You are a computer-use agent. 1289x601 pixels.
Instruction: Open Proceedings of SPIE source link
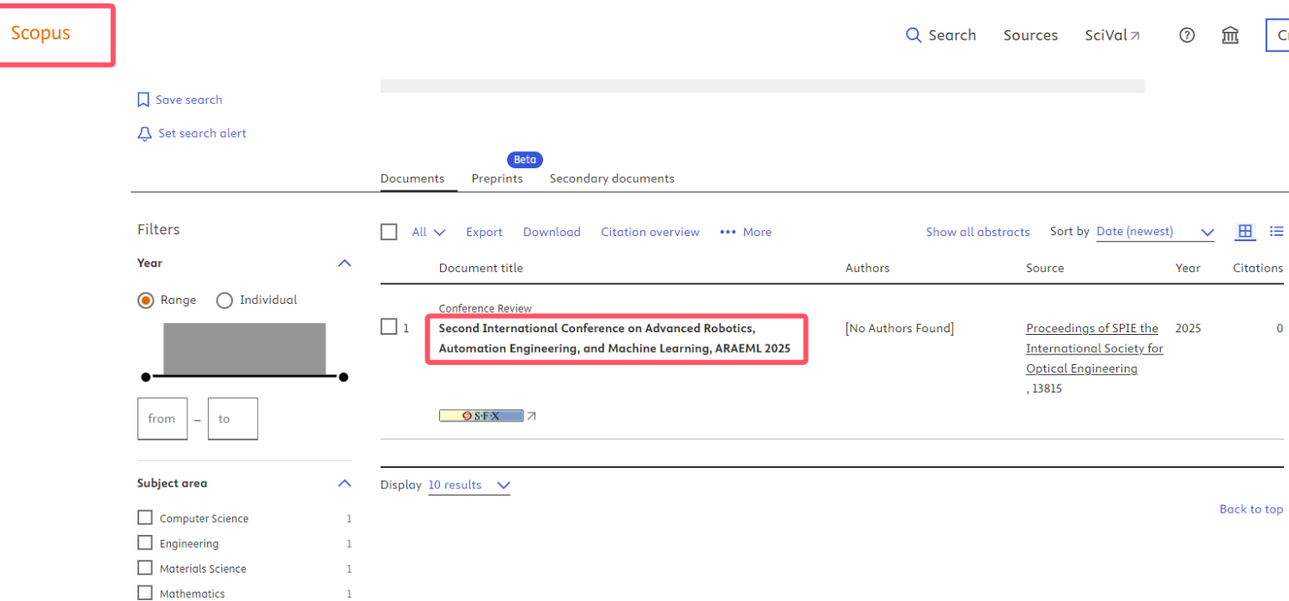click(1095, 349)
